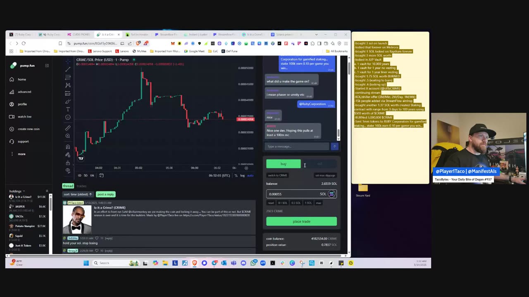Open WhatsApp from the taskbar
This screenshot has width=529, height=297.
253,263
